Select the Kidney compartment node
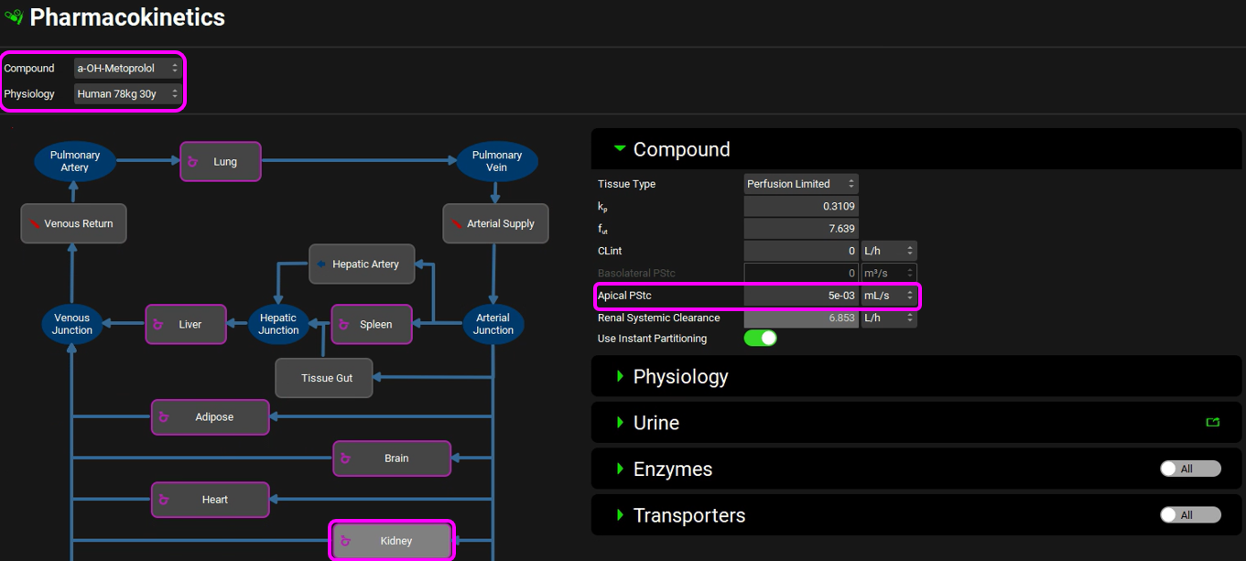The width and height of the screenshot is (1246, 561). tap(395, 541)
